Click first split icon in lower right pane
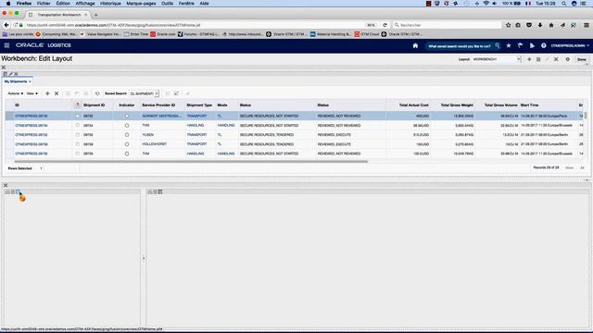 click(x=150, y=192)
